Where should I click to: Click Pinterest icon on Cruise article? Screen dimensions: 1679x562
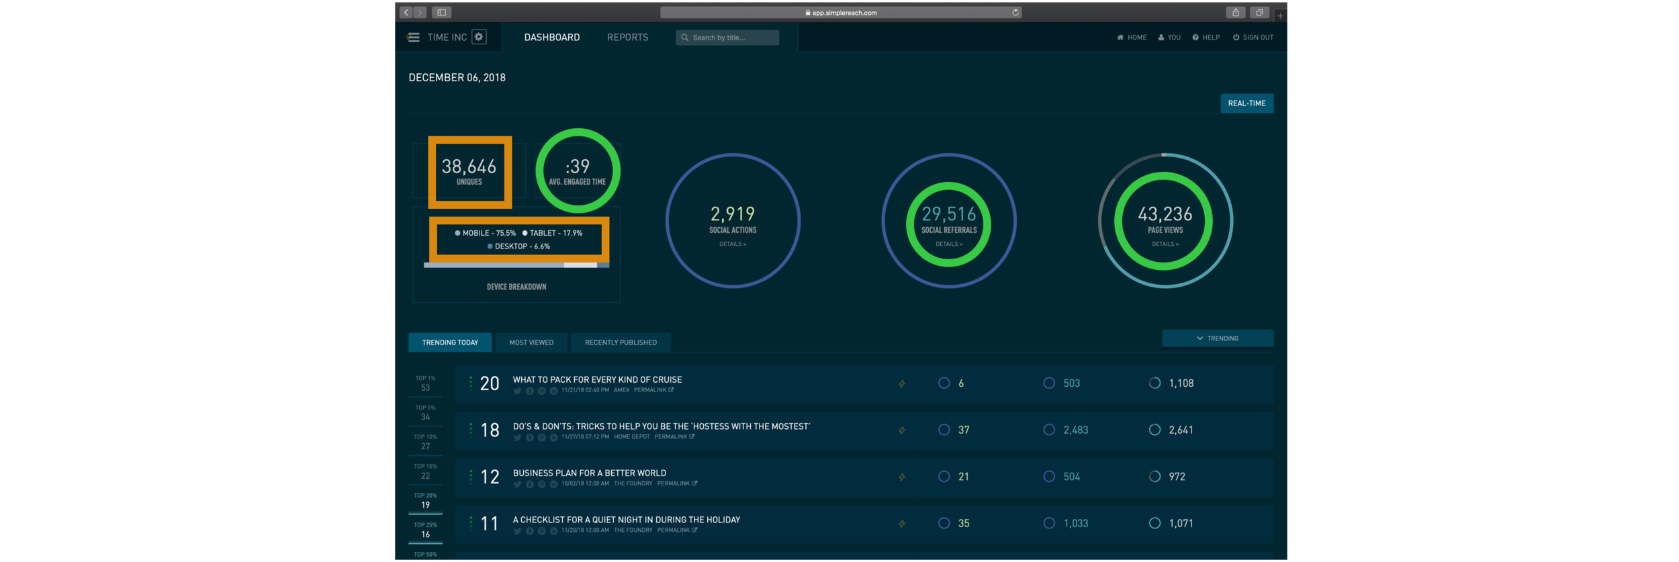(542, 391)
